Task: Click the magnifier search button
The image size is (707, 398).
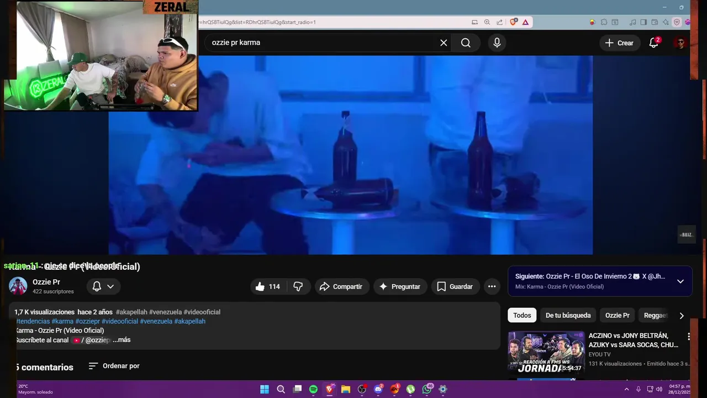Action: (466, 43)
